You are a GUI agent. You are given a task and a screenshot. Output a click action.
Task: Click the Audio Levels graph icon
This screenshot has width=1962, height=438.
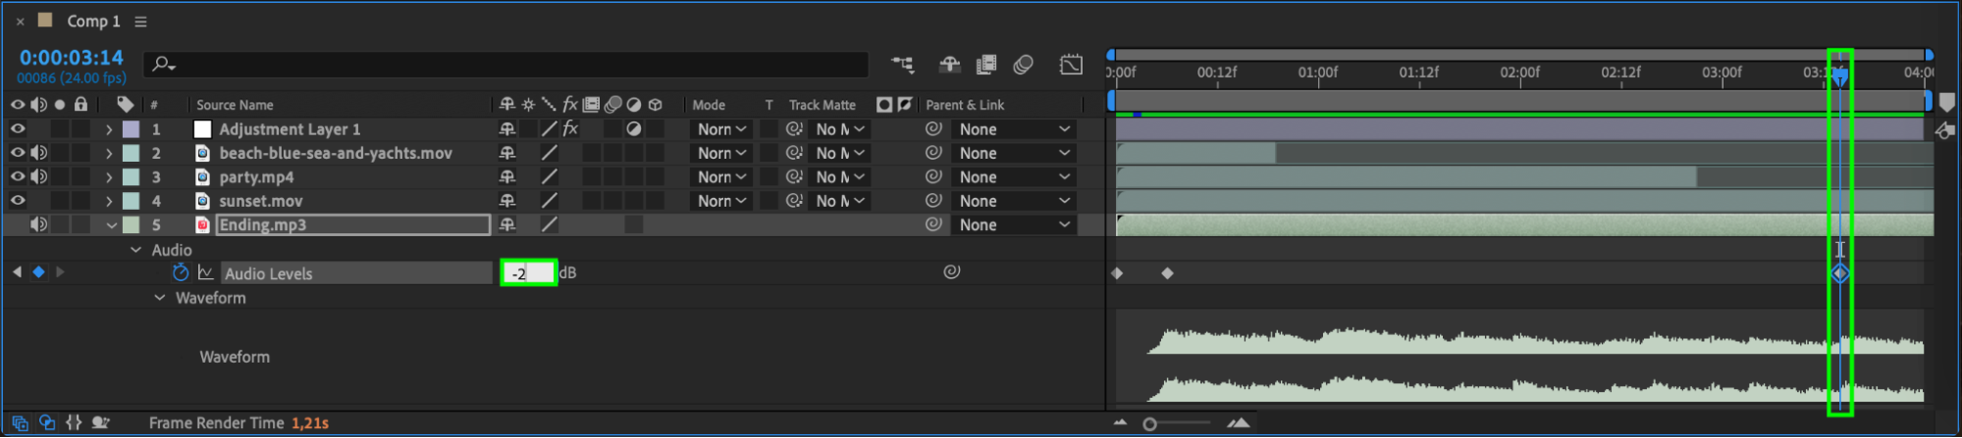(x=206, y=272)
